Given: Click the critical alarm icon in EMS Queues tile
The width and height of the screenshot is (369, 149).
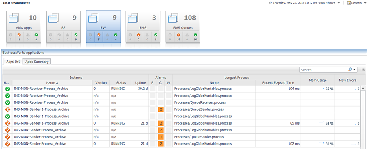Looking at the screenshot, I should (x=178, y=35).
